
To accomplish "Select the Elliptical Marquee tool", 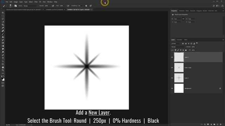I will 3,16.
